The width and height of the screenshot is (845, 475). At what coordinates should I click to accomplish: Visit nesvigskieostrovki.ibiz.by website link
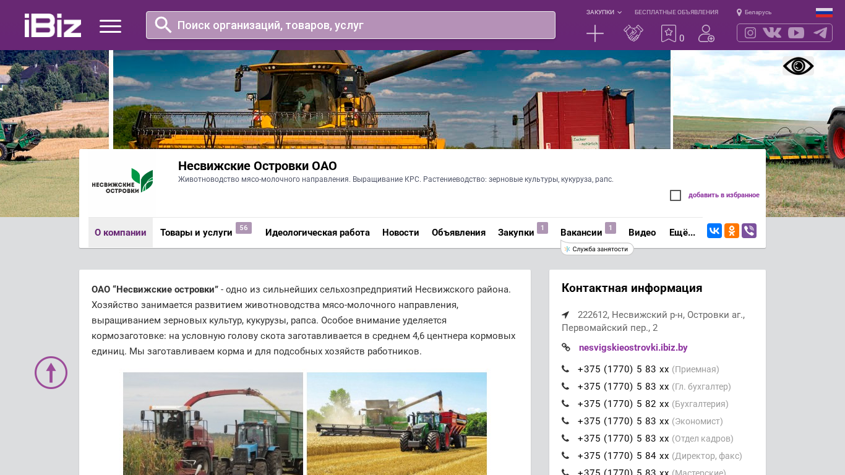point(633,348)
